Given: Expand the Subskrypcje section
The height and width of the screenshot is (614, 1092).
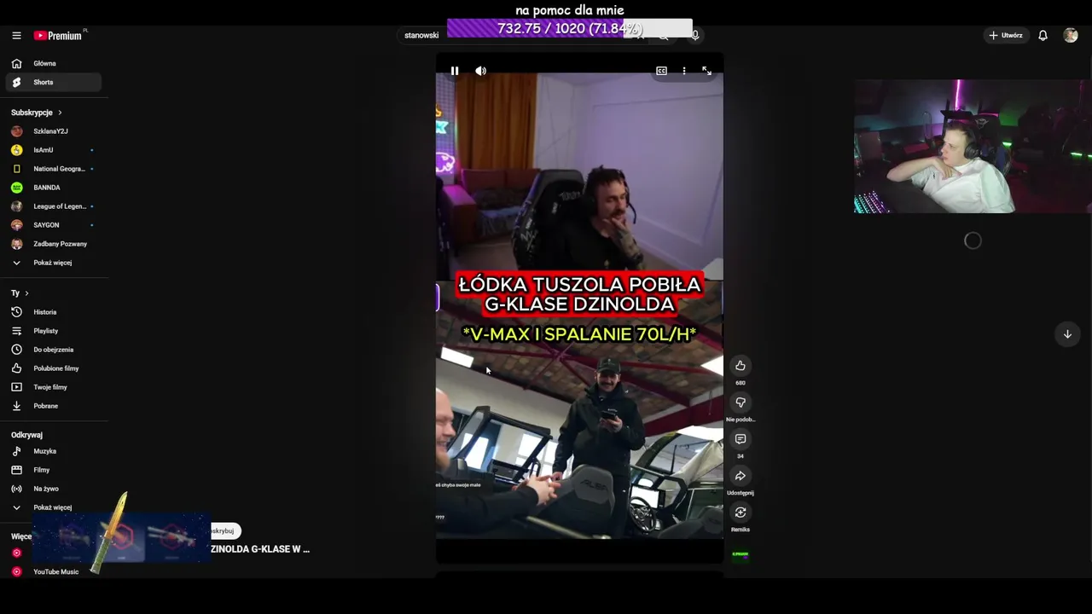Looking at the screenshot, I should [37, 113].
